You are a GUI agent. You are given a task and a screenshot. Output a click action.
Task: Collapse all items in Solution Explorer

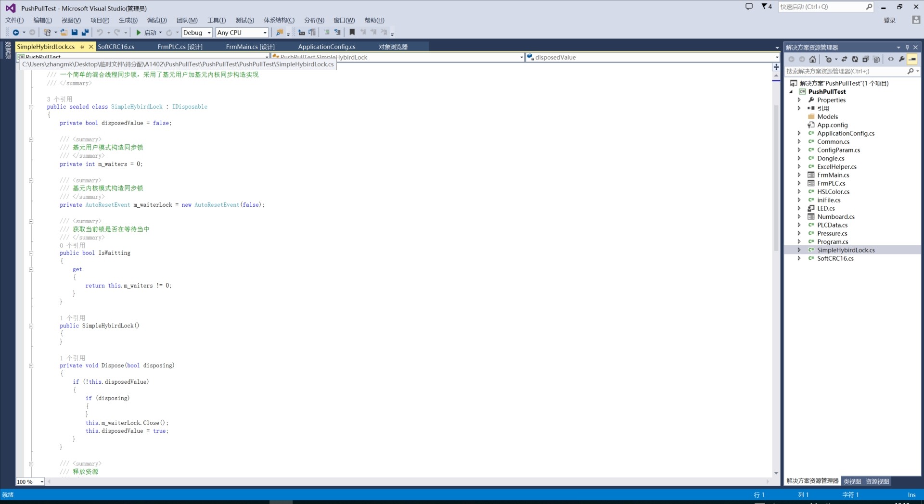coord(866,59)
